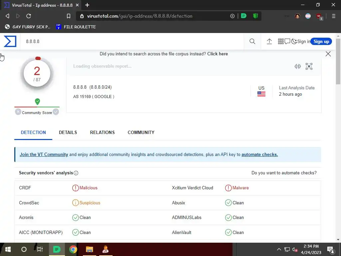Click the Security vendors' analysis info icon
Image resolution: width=341 pixels, height=256 pixels.
tap(76, 173)
